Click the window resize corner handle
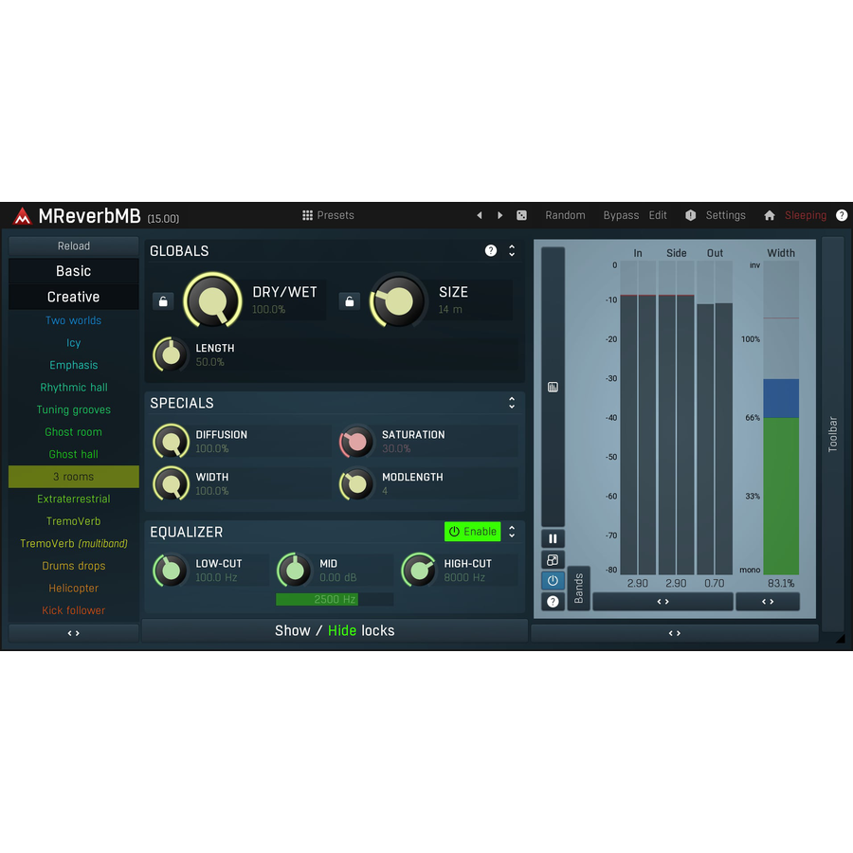The height and width of the screenshot is (853, 853). 841,639
